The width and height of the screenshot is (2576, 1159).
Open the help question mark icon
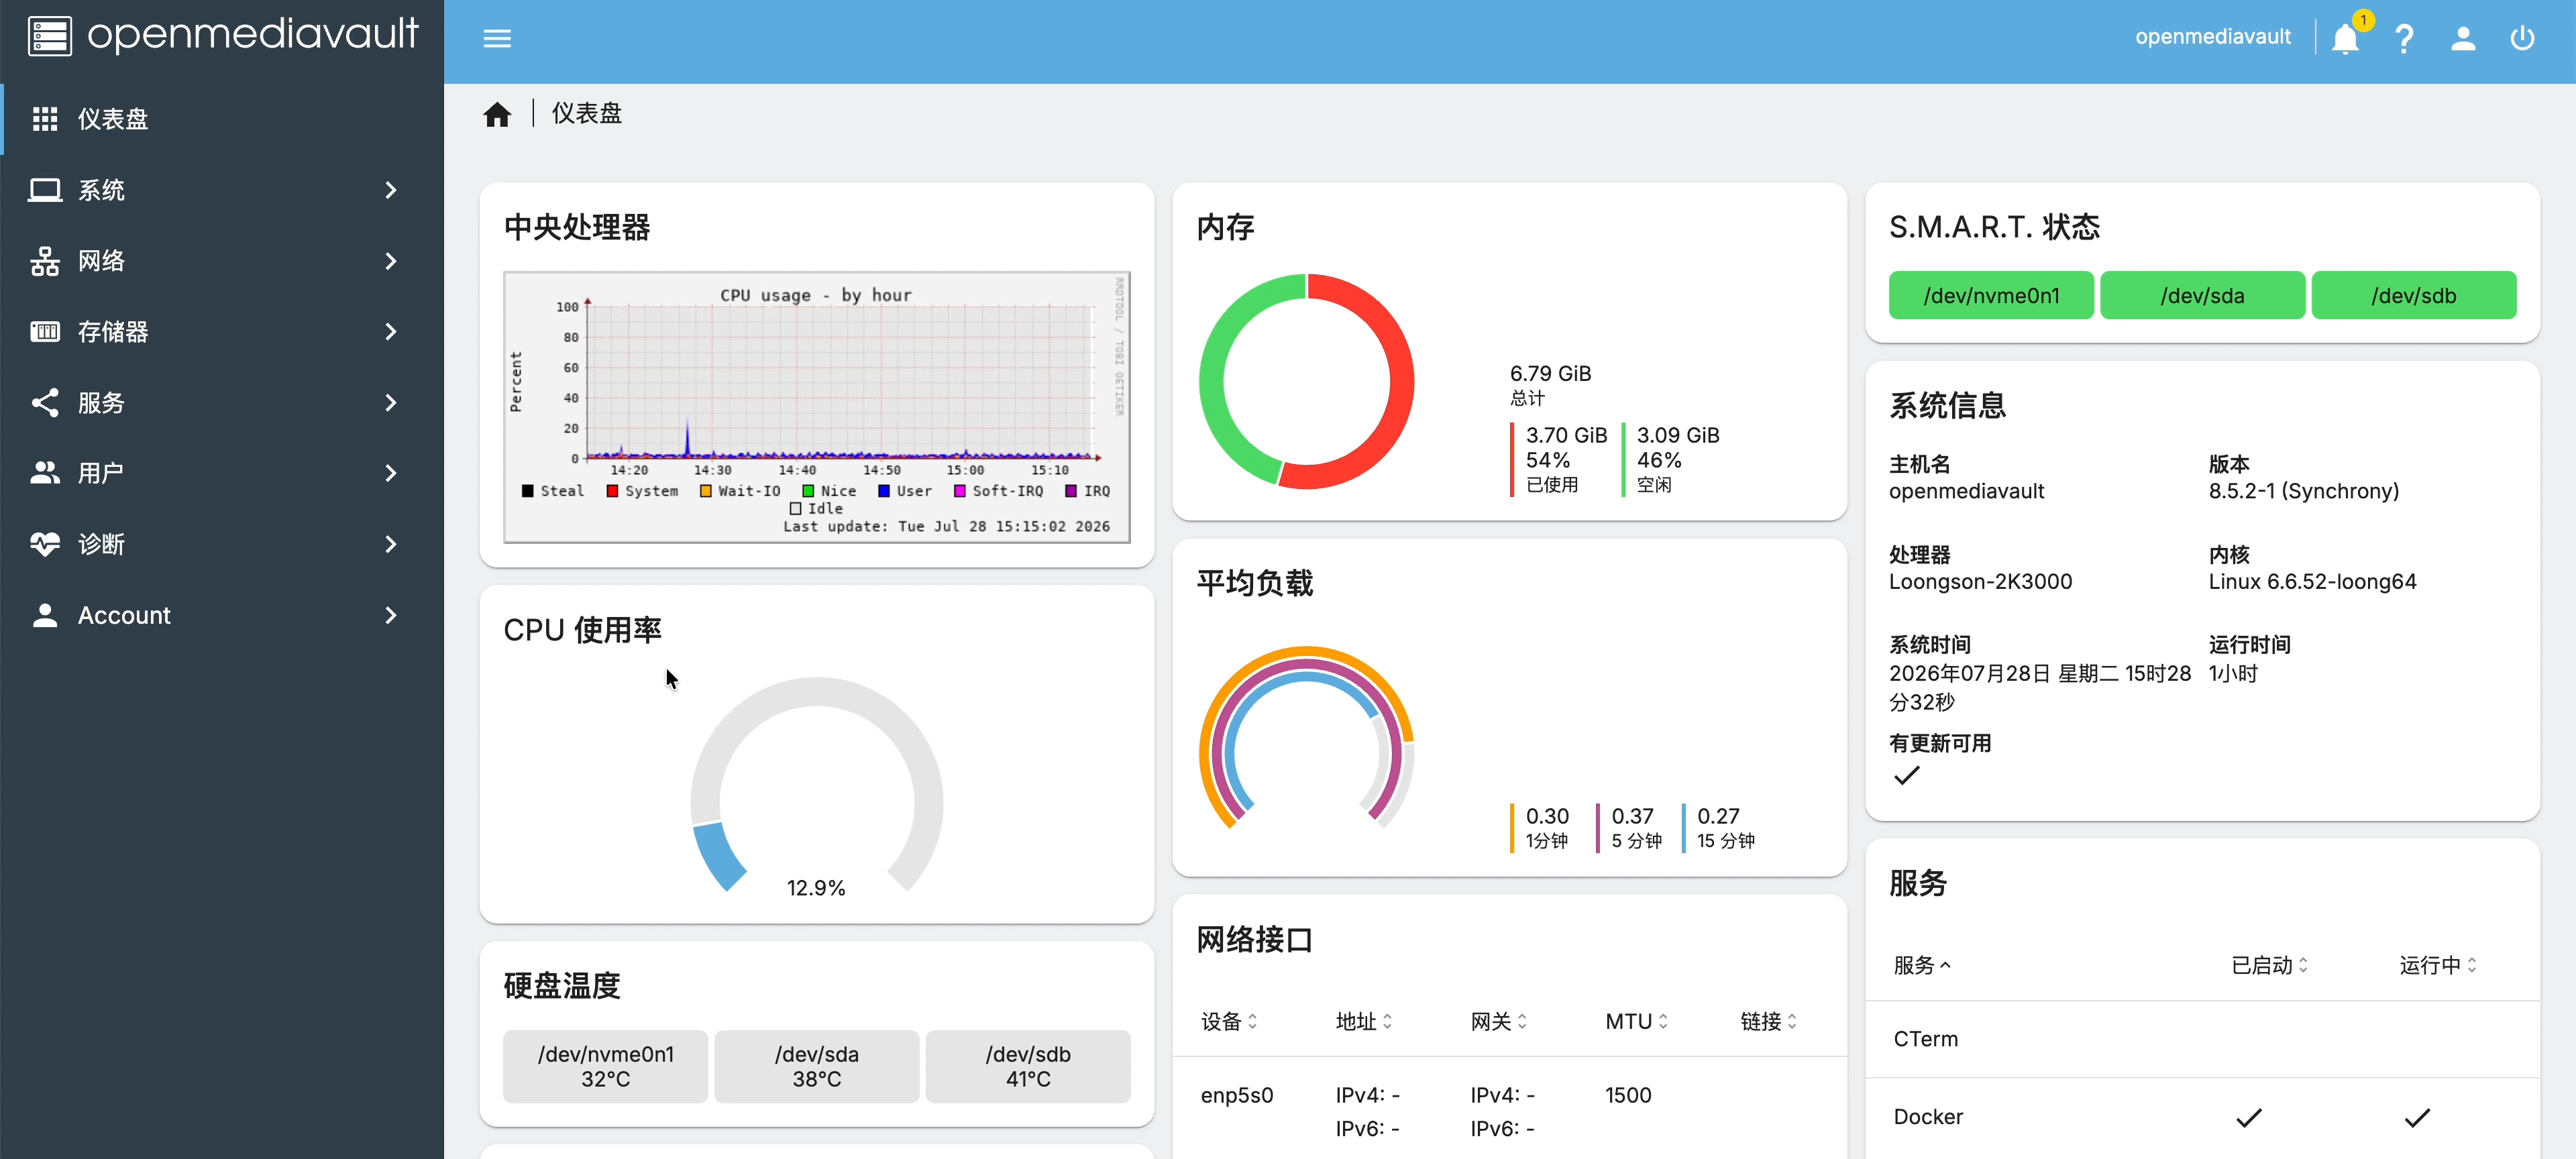tap(2404, 38)
